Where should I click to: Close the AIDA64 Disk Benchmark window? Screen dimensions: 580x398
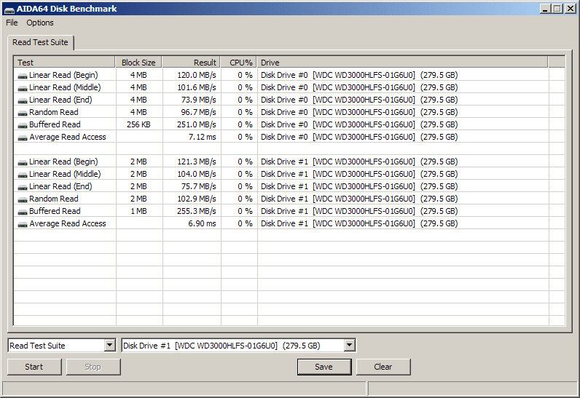click(571, 9)
